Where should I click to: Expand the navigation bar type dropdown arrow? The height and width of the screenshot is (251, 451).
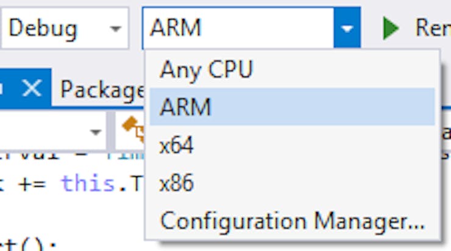96,132
